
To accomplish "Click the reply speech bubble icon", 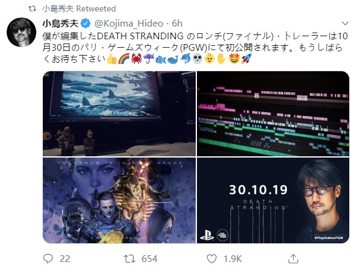I will click(x=48, y=258).
